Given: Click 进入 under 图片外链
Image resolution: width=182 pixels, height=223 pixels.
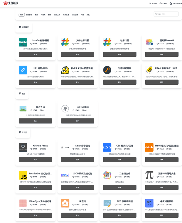Looking at the screenshot, I should 35,121.
